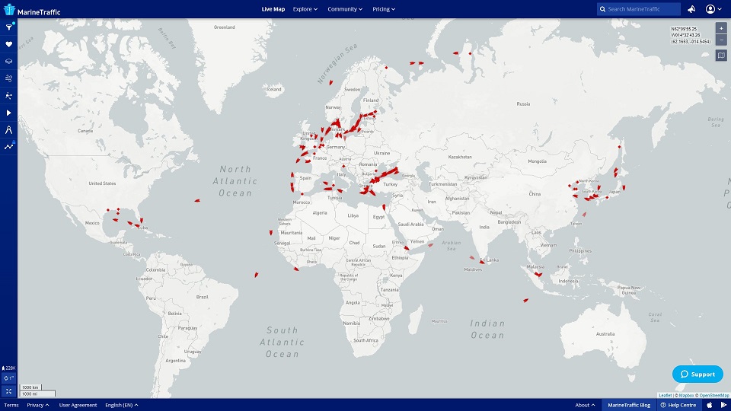
Task: Expand the About footer menu
Action: pos(585,405)
